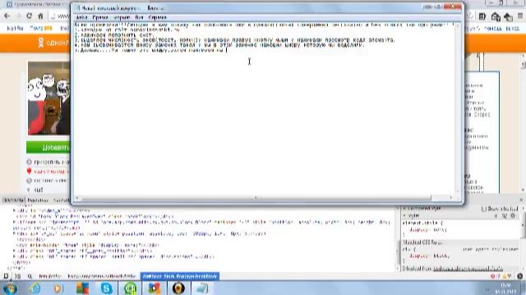Click the Notepad horizontal scrollbar

pos(256,198)
